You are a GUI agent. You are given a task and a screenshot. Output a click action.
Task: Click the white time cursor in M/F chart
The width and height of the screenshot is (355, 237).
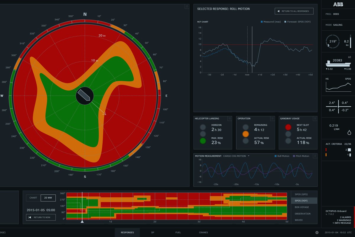pos(252,49)
